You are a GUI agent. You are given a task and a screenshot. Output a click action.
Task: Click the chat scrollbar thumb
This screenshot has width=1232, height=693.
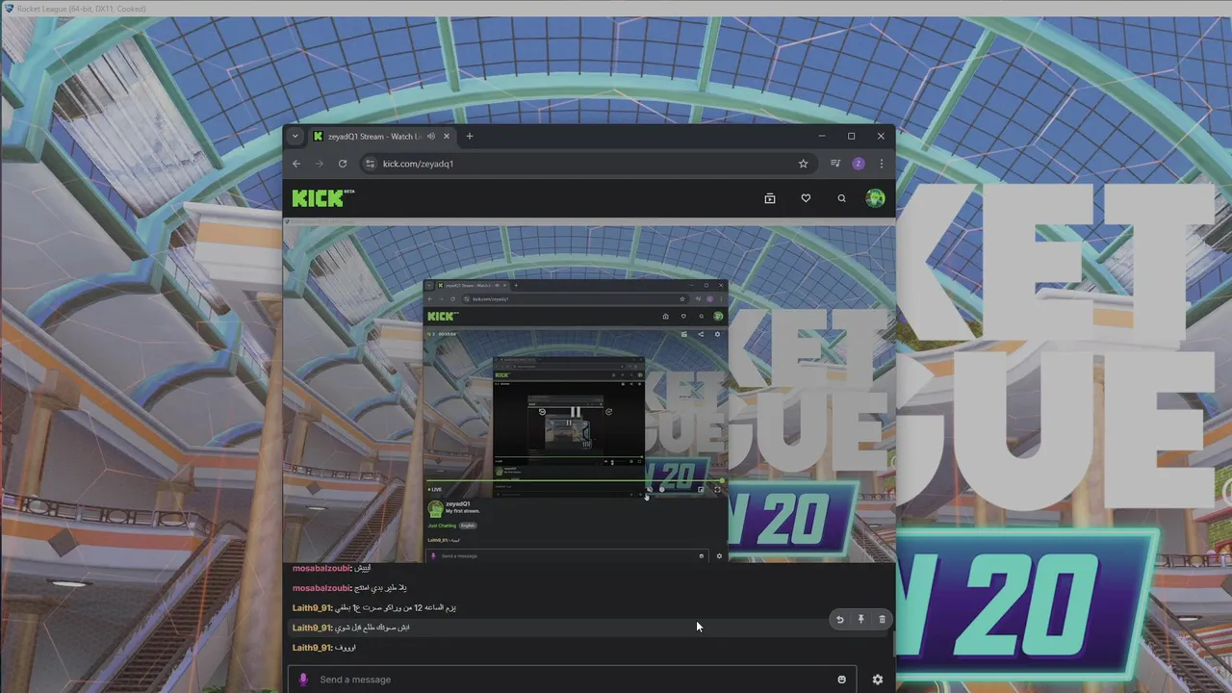click(x=893, y=646)
